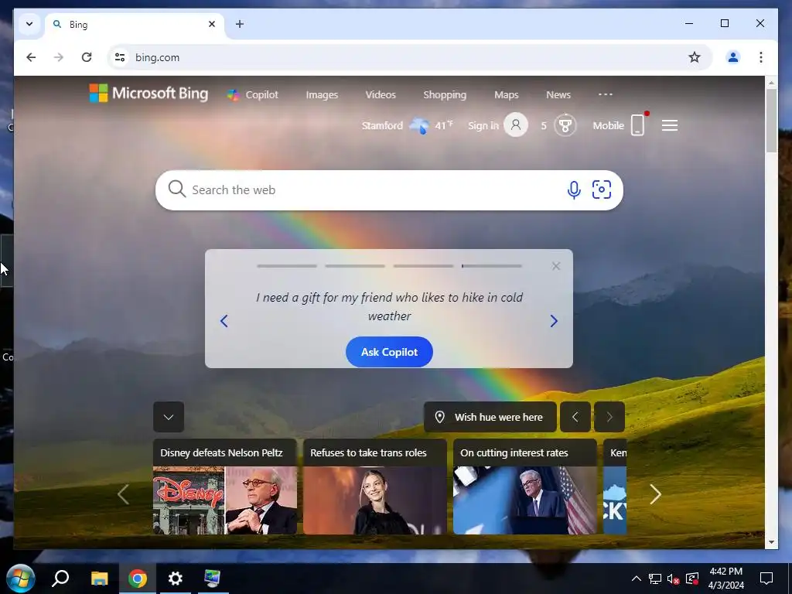
Task: Bookmark this page with star icon
Action: tap(695, 57)
